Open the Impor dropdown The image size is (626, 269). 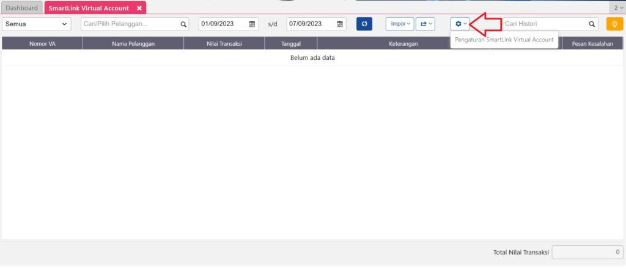[400, 24]
